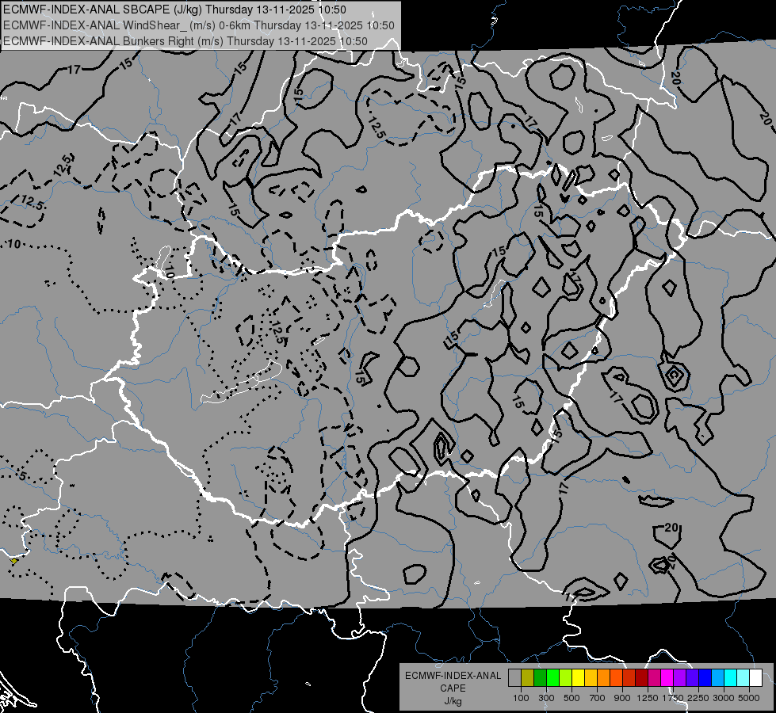Click the pale cyan swatch before 5000

[x=744, y=678]
